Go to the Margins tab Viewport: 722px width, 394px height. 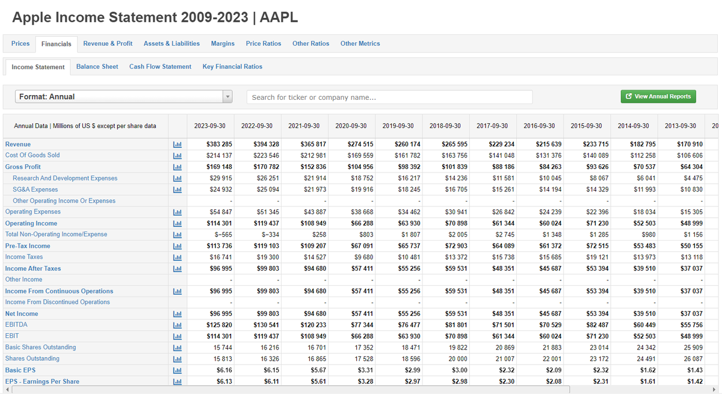click(x=223, y=43)
